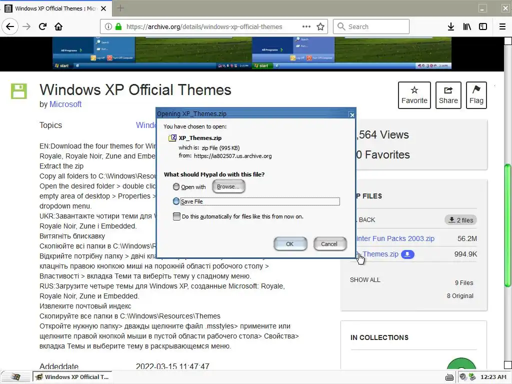Click the blue download badge beside Themes.zip
Screen dimensions: 512x384
click(x=407, y=254)
